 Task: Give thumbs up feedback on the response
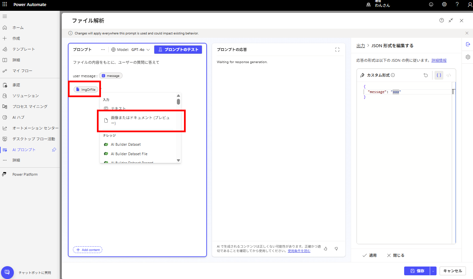tap(325, 248)
